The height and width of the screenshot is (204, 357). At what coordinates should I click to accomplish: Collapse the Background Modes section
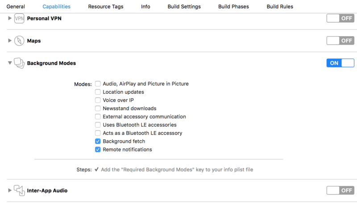[10, 63]
